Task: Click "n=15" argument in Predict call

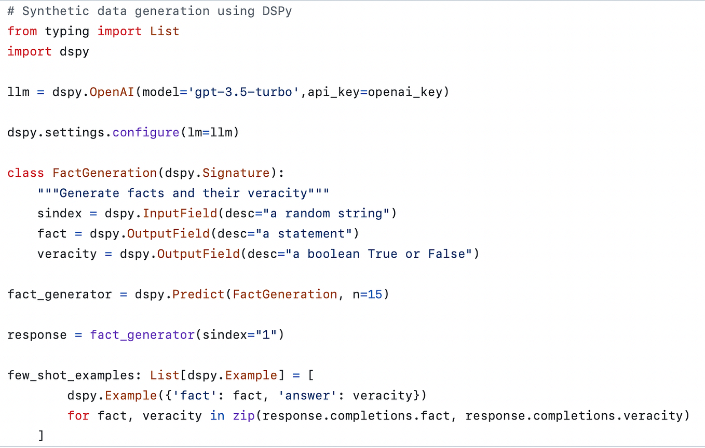Action: tap(368, 295)
